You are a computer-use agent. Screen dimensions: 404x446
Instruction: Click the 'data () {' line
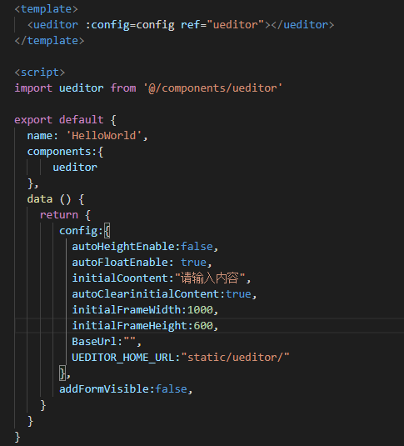56,199
